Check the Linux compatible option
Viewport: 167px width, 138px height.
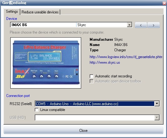(37, 110)
